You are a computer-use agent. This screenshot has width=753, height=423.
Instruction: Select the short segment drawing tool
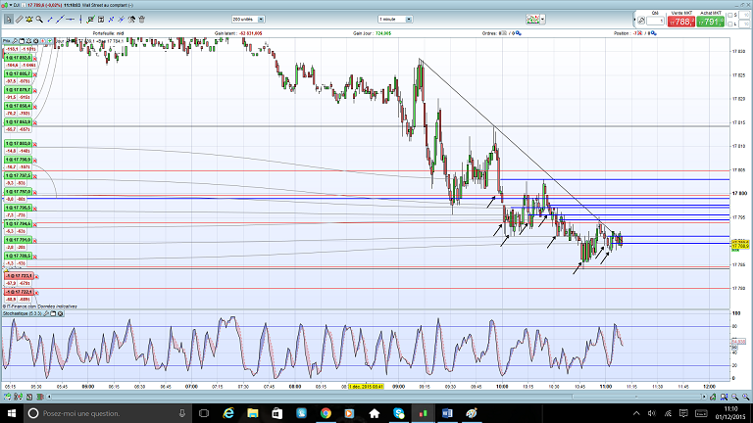[50, 20]
